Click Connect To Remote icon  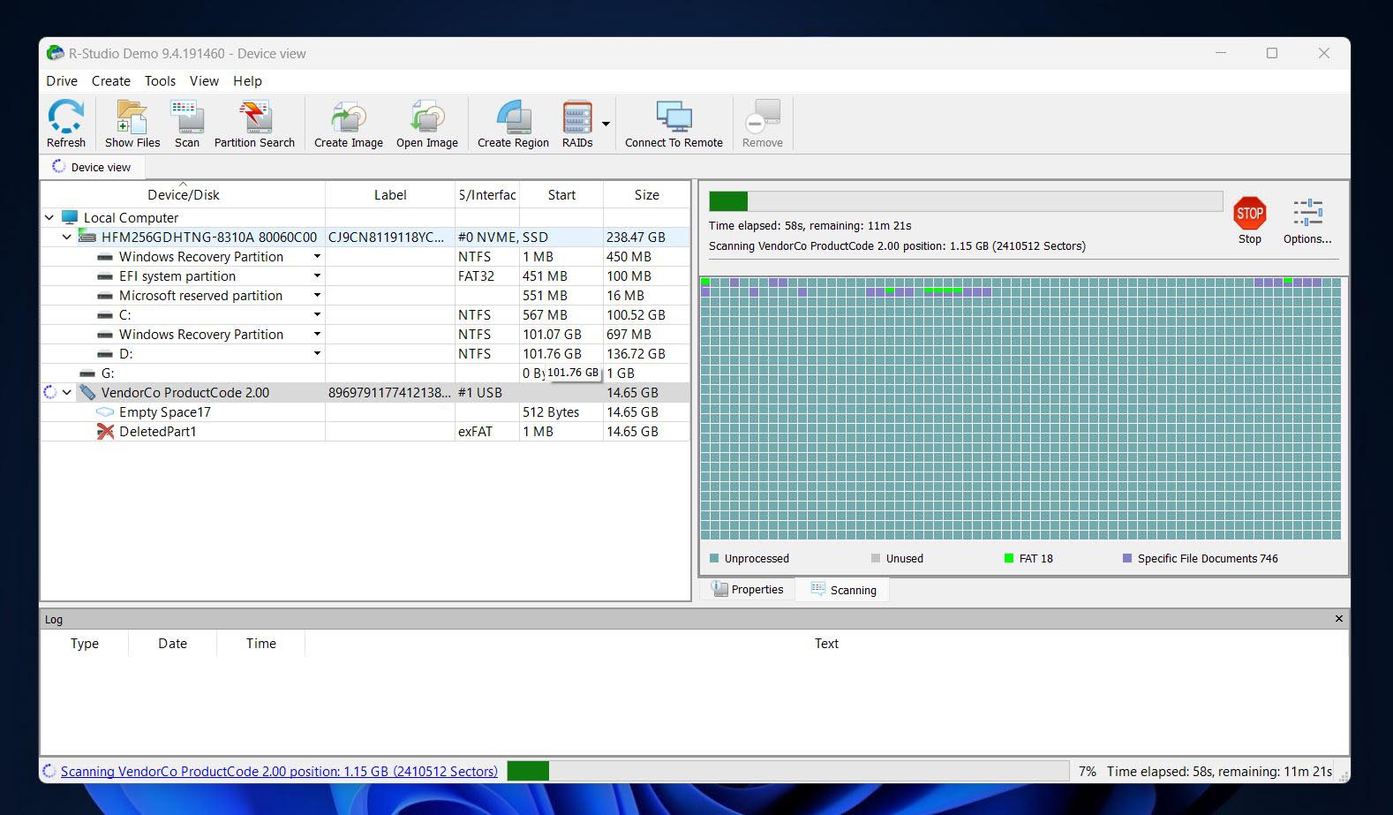point(674,117)
